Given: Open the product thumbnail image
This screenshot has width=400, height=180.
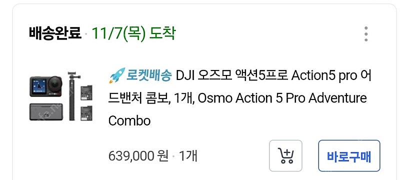Looking at the screenshot, I should pos(61,96).
